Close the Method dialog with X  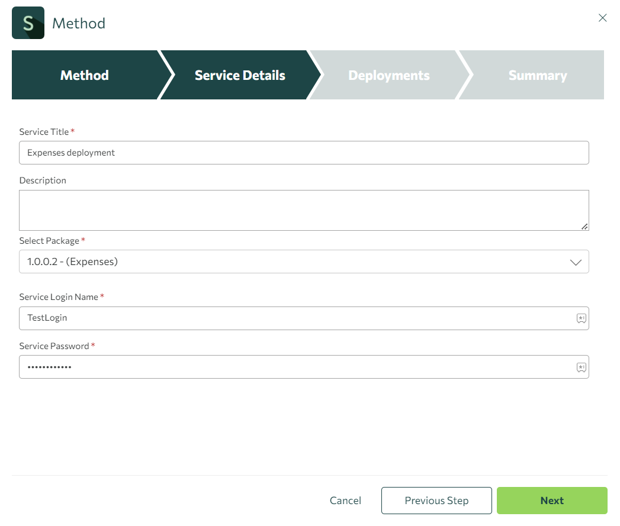602,18
